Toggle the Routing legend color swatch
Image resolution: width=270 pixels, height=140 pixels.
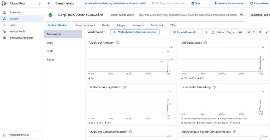coord(231,123)
